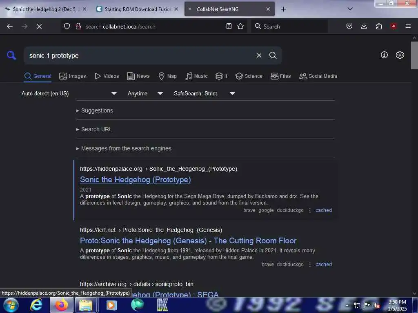This screenshot has height=313, width=418.
Task: Click the Firefox taskbar icon
Action: [x=61, y=305]
